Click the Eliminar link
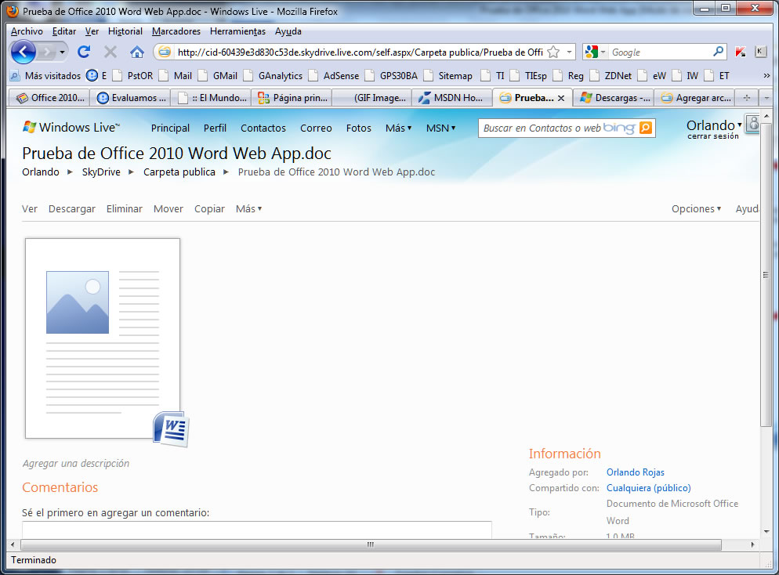Image resolution: width=779 pixels, height=575 pixels. [x=124, y=208]
